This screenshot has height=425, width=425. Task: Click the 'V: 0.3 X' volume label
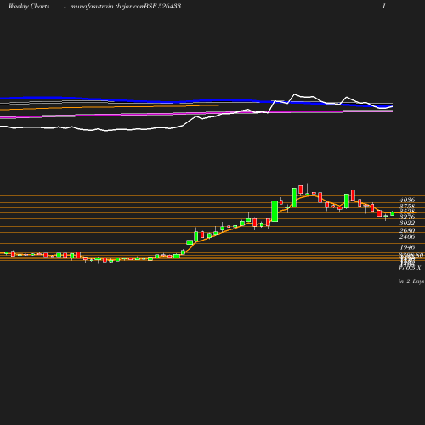click(410, 268)
